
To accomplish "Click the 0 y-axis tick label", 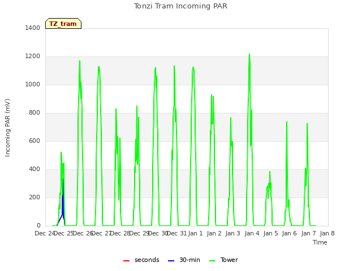I will point(38,225).
